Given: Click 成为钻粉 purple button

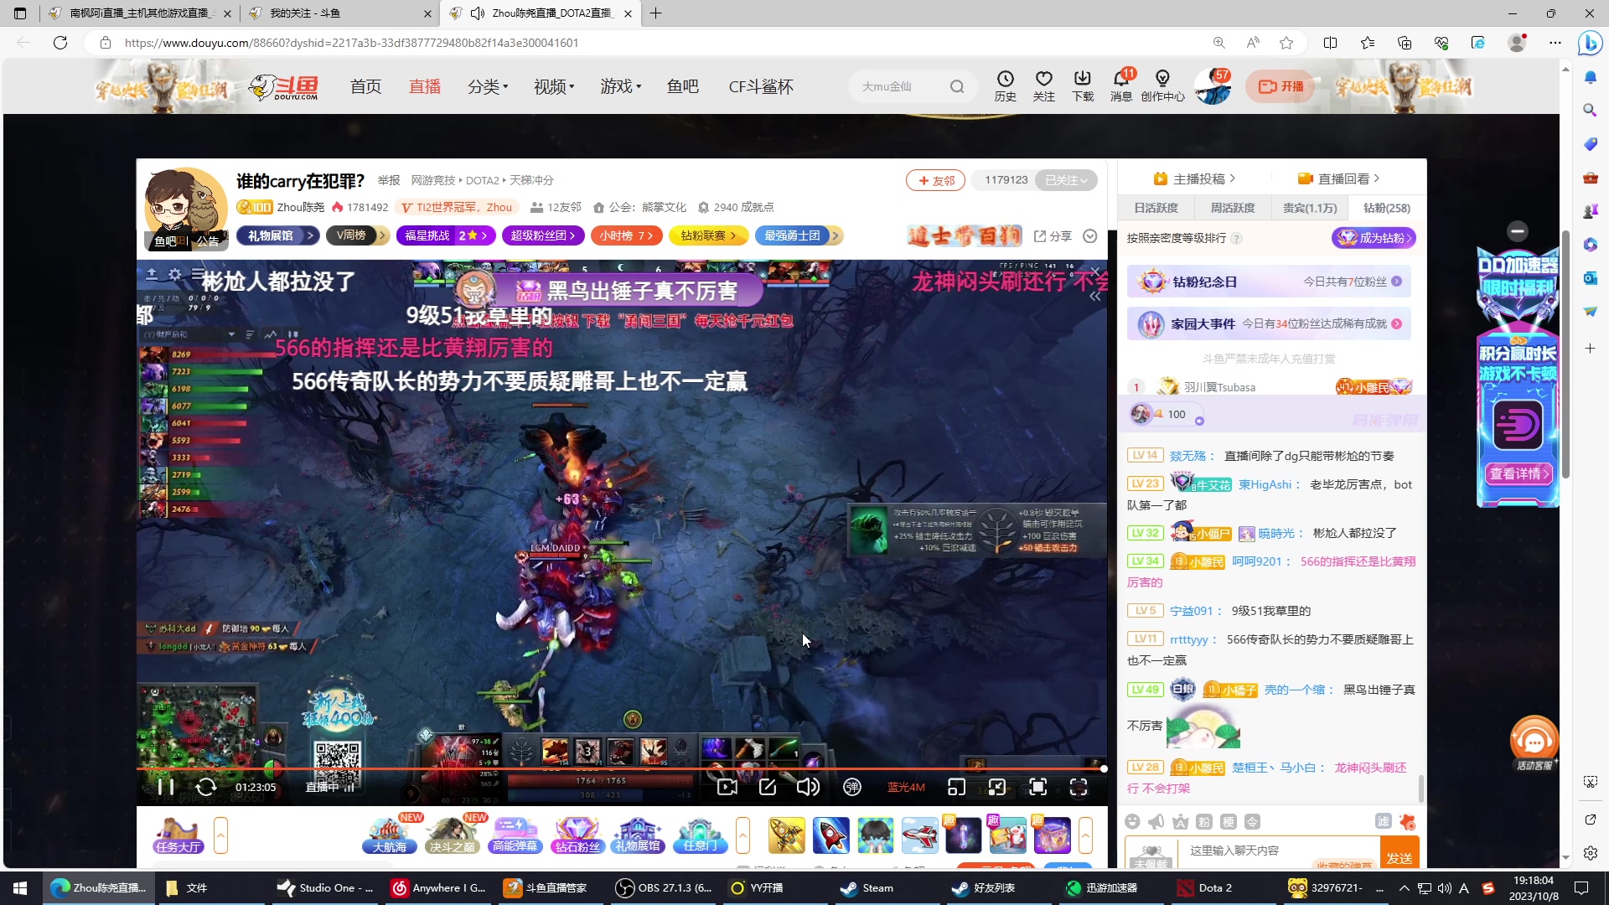Looking at the screenshot, I should [x=1374, y=238].
